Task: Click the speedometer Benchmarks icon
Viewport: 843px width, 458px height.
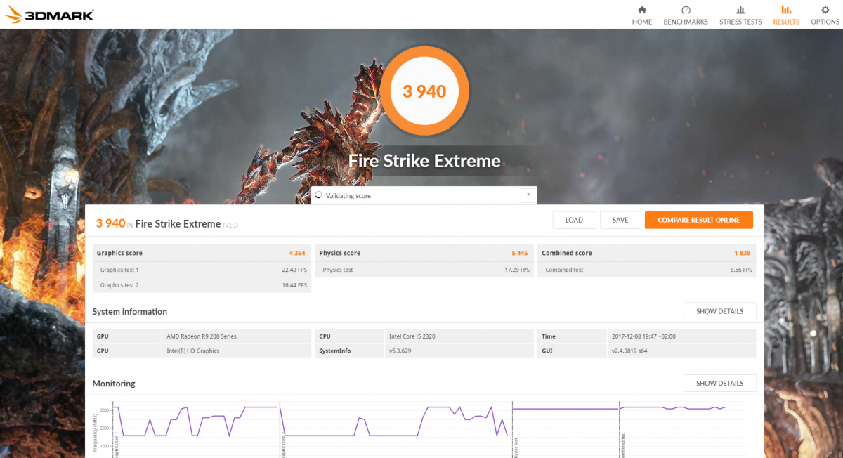Action: pyautogui.click(x=686, y=10)
